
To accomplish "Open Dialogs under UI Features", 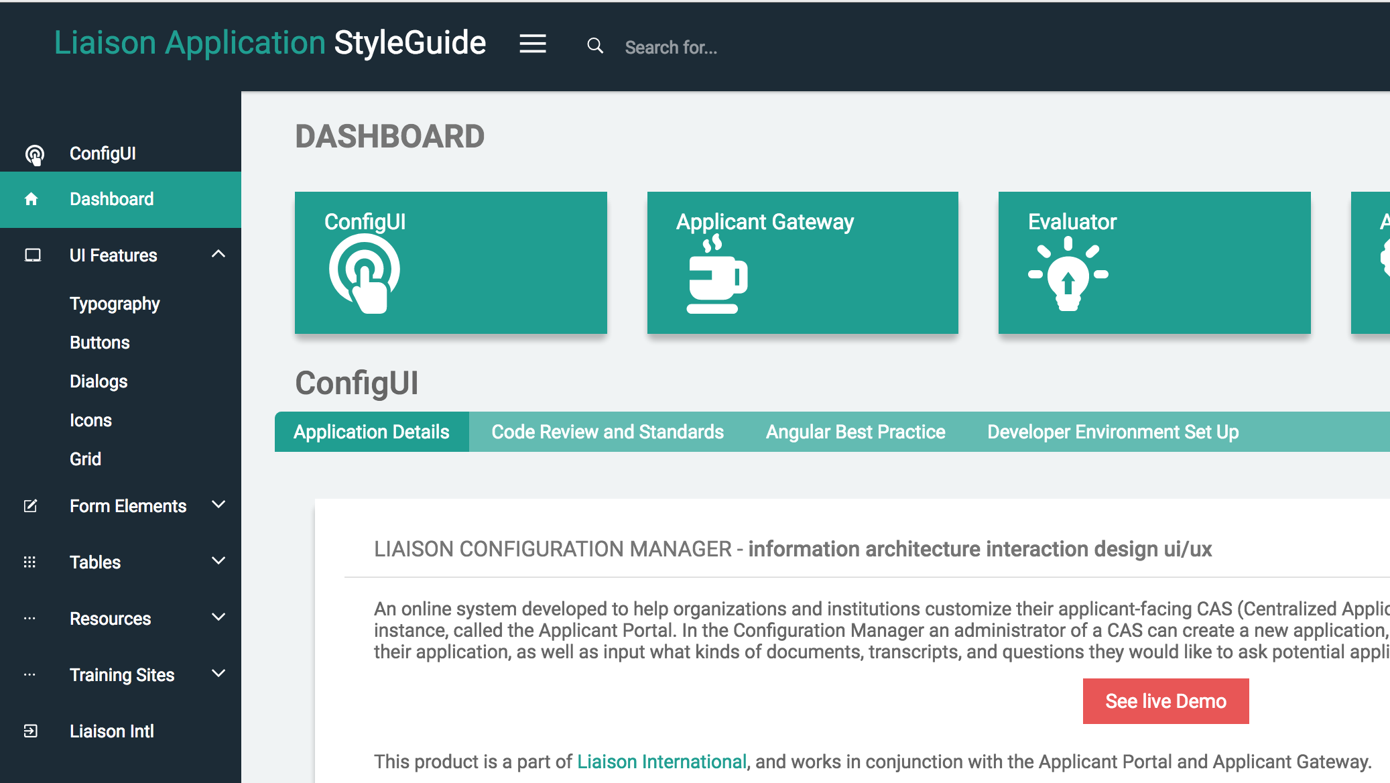I will [99, 381].
